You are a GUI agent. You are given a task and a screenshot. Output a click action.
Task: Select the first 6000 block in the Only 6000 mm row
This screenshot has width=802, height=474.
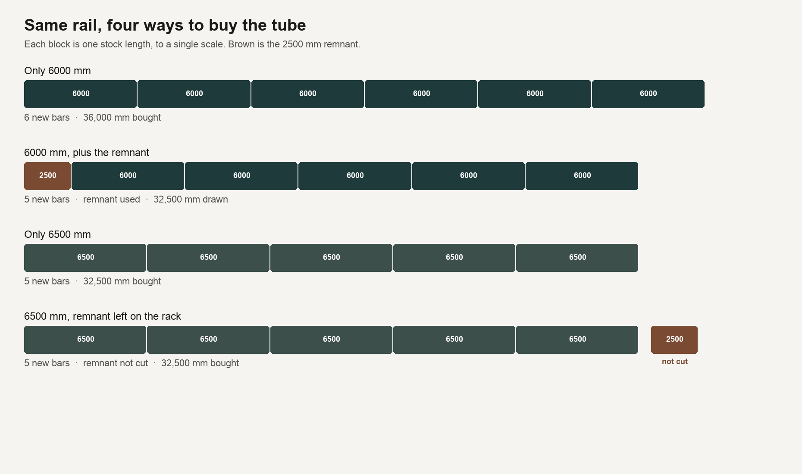pos(81,94)
